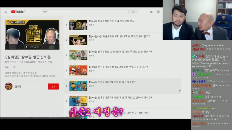Open thumbnail of 여름 VS 겨울 video
The height and width of the screenshot is (130, 232).
[78, 101]
